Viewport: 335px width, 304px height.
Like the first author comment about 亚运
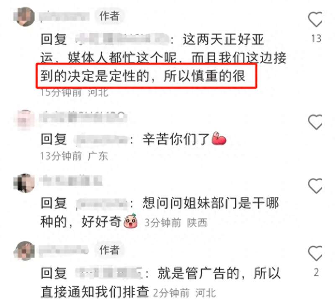click(315, 19)
